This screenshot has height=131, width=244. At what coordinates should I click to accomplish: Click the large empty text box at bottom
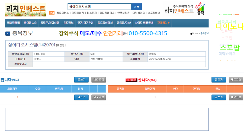[x=107, y=119]
